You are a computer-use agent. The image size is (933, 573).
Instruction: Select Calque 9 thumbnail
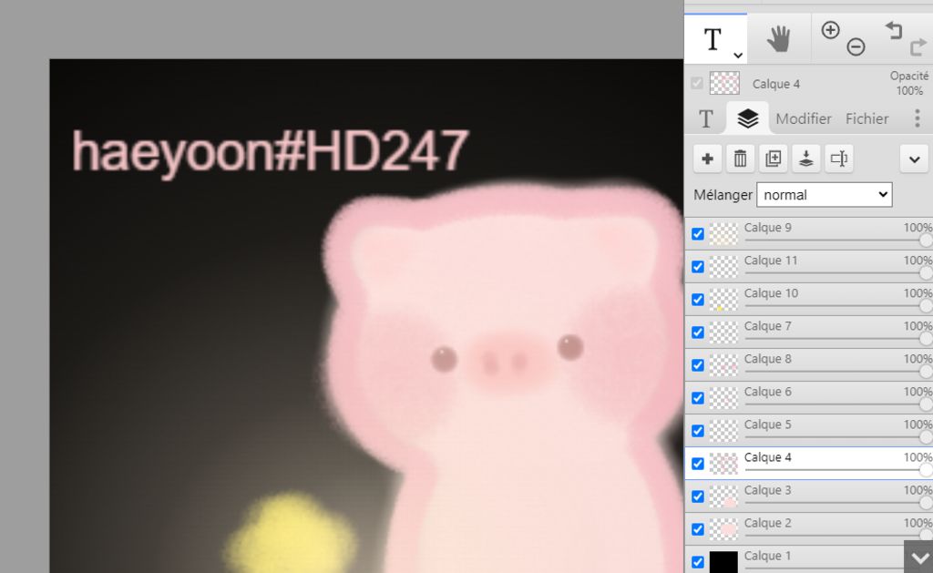(723, 234)
